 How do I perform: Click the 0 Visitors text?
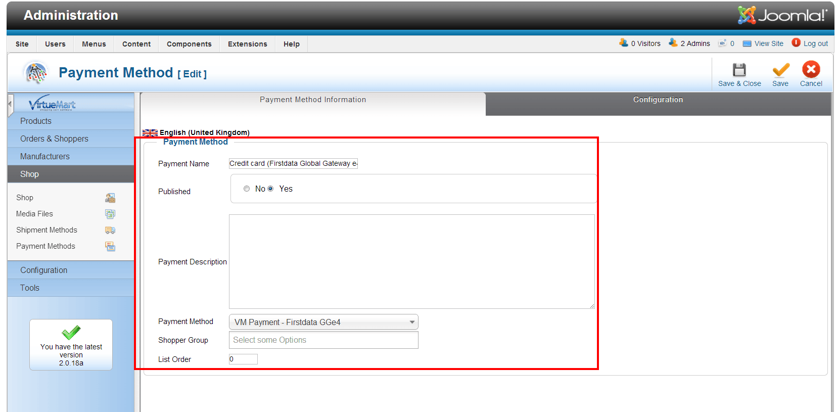(x=645, y=43)
